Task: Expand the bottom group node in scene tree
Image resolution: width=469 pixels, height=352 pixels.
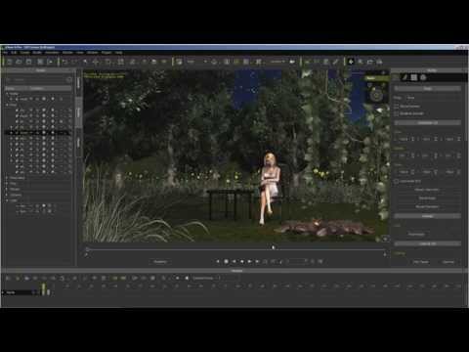Action: 7,200
